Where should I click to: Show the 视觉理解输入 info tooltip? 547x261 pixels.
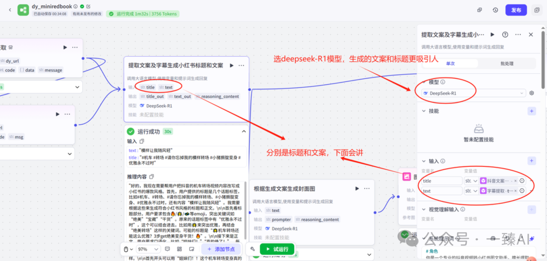coord(462,209)
